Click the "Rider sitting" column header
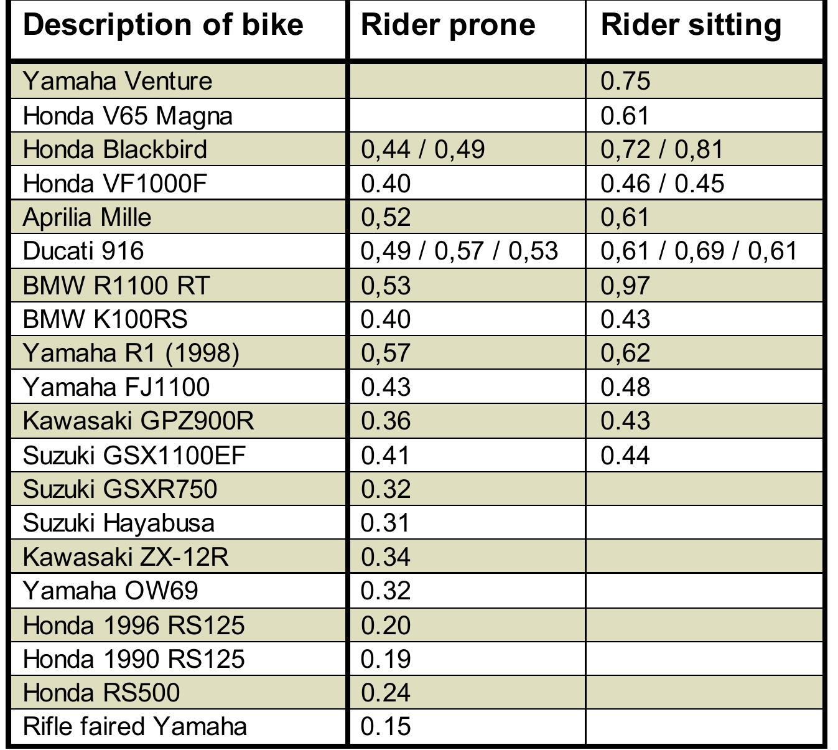 (x=691, y=26)
